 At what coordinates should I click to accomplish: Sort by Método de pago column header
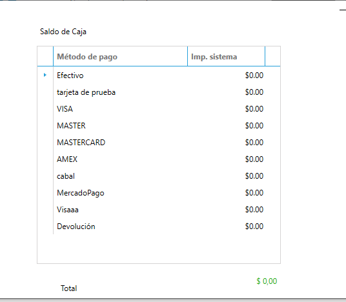[x=120, y=57]
